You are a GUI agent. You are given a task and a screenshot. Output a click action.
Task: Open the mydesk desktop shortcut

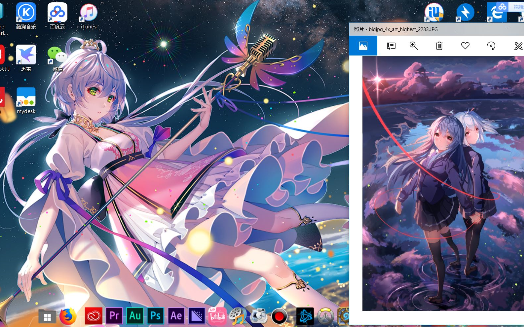point(26,100)
